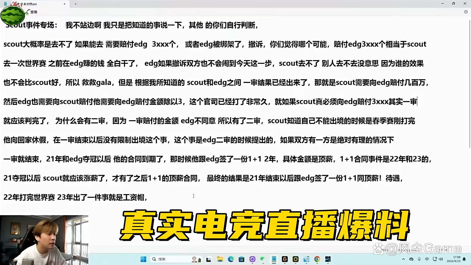The width and height of the screenshot is (471, 265).
Task: Open Microsoft Store from the taskbar
Action: (242, 259)
